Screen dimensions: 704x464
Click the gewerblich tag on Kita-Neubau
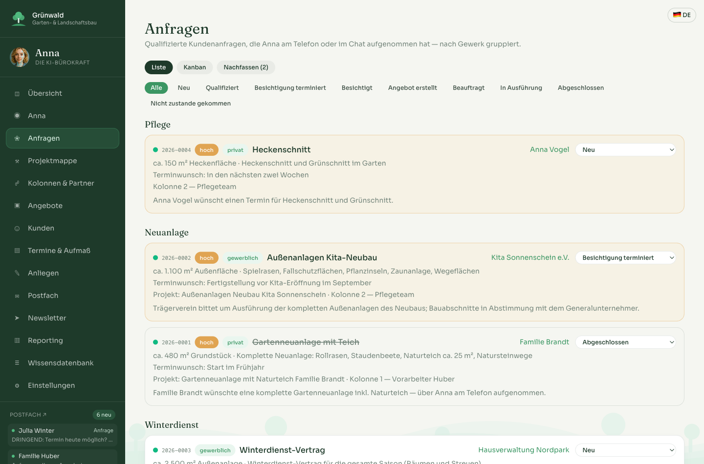(242, 258)
